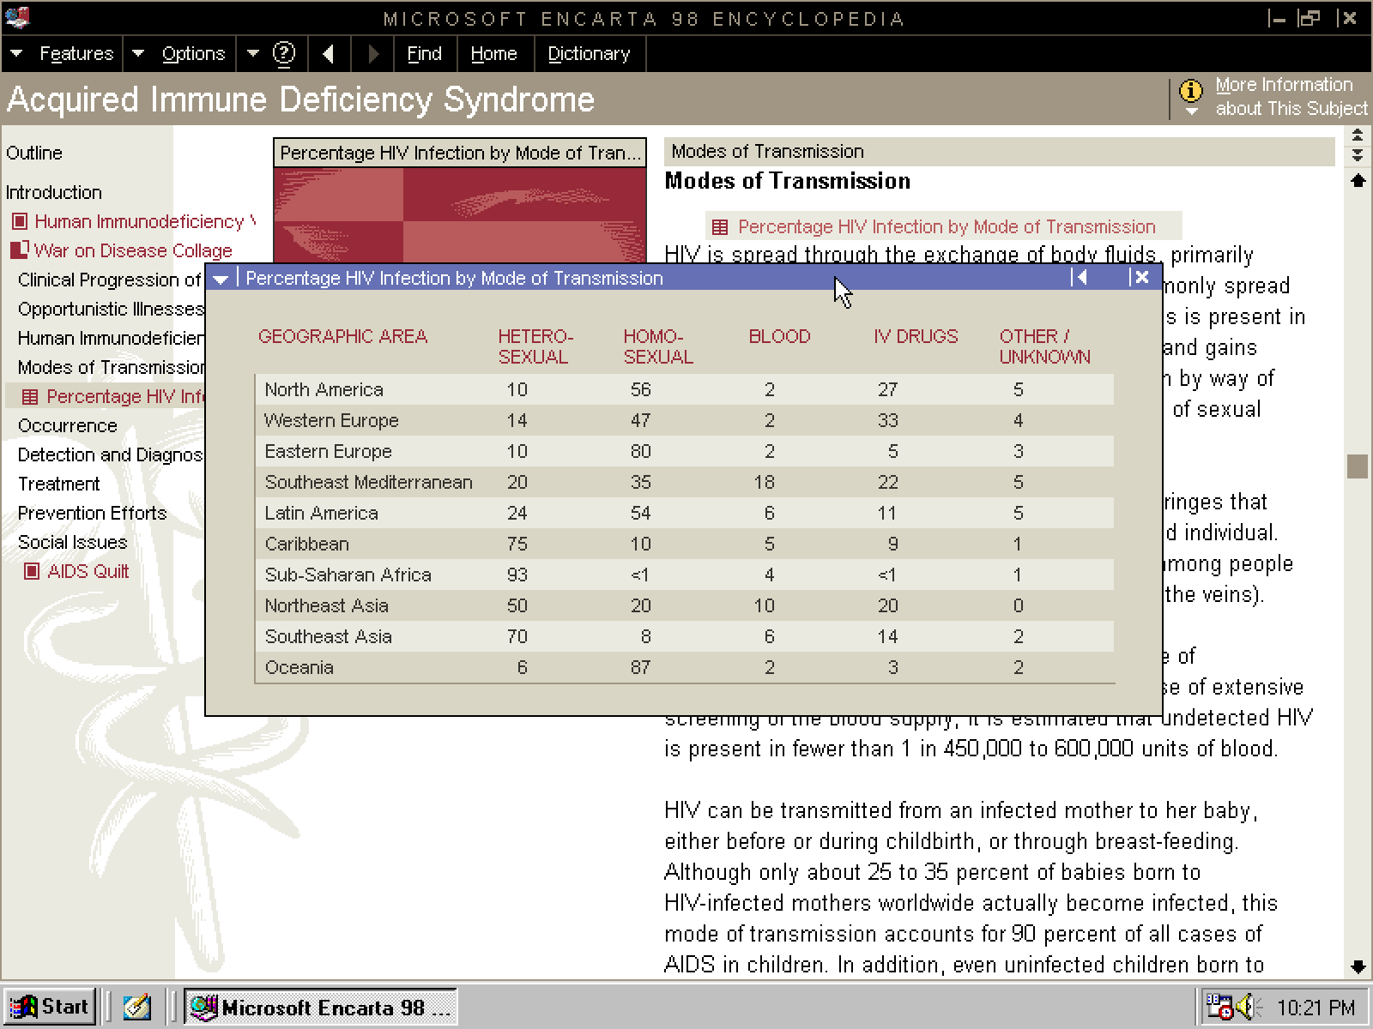
Task: Click the Help question mark icon
Action: pyautogui.click(x=284, y=54)
